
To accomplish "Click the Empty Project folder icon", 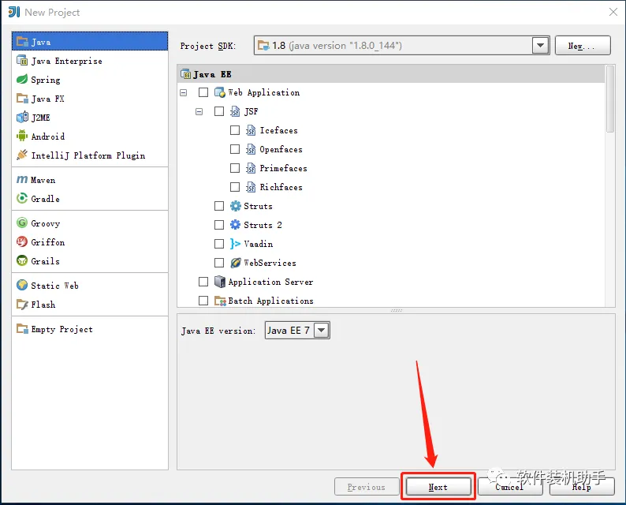I will (x=22, y=329).
